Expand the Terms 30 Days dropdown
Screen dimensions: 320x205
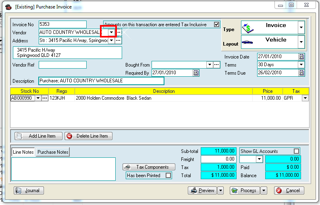pyautogui.click(x=301, y=65)
